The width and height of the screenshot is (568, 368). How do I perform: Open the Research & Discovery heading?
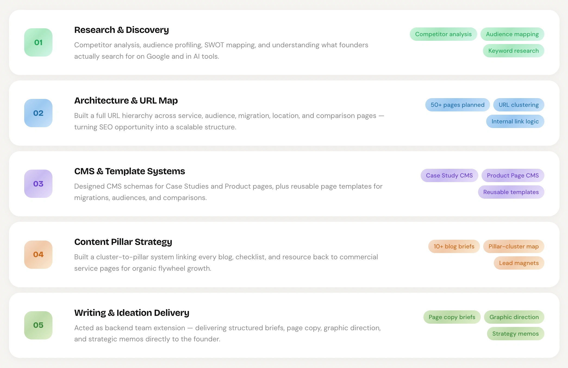(x=121, y=30)
